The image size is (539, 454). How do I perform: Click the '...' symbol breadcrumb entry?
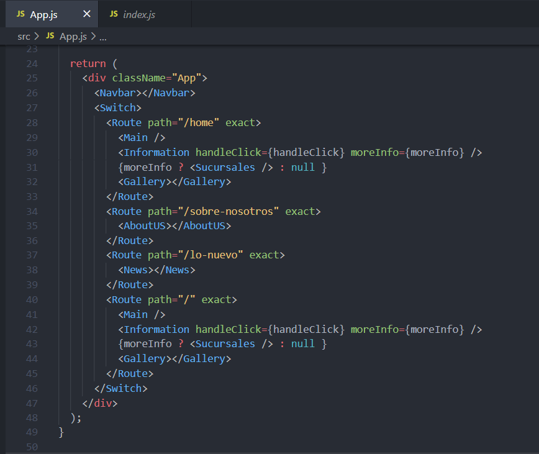coord(102,36)
